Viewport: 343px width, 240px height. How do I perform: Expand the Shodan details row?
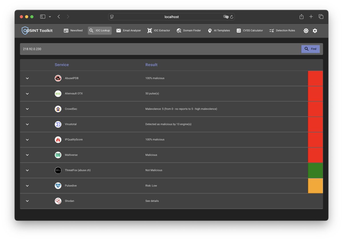tap(27, 201)
